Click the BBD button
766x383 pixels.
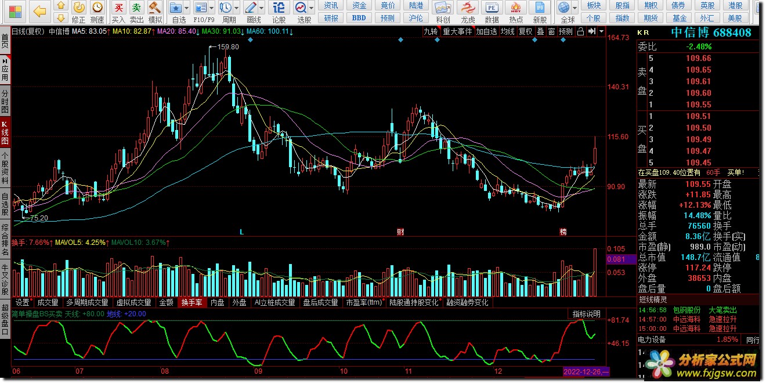359,18
